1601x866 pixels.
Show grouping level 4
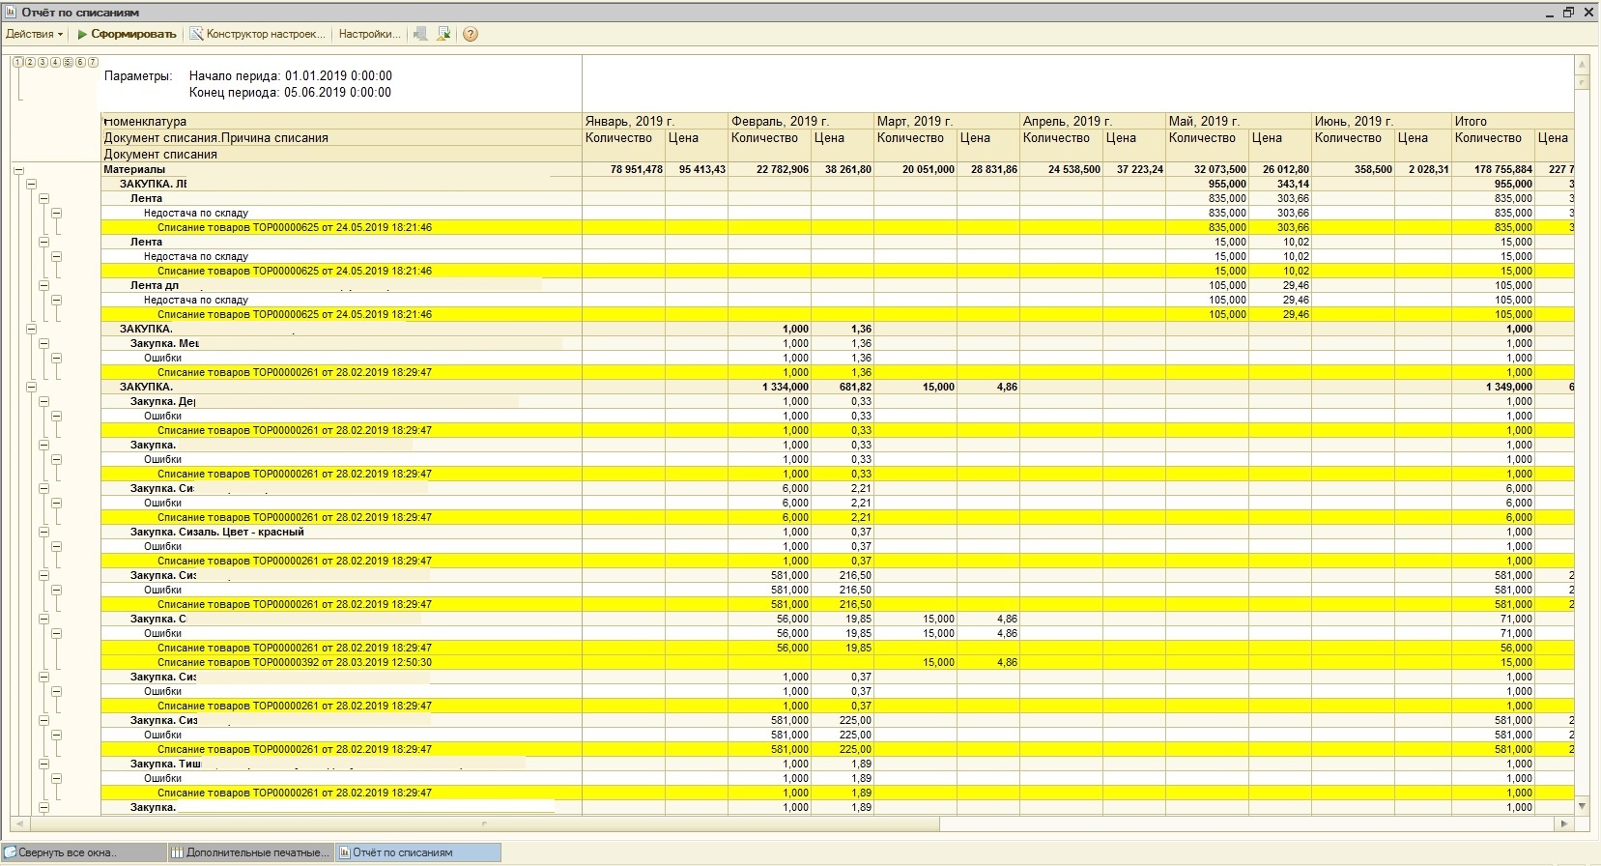pyautogui.click(x=56, y=62)
